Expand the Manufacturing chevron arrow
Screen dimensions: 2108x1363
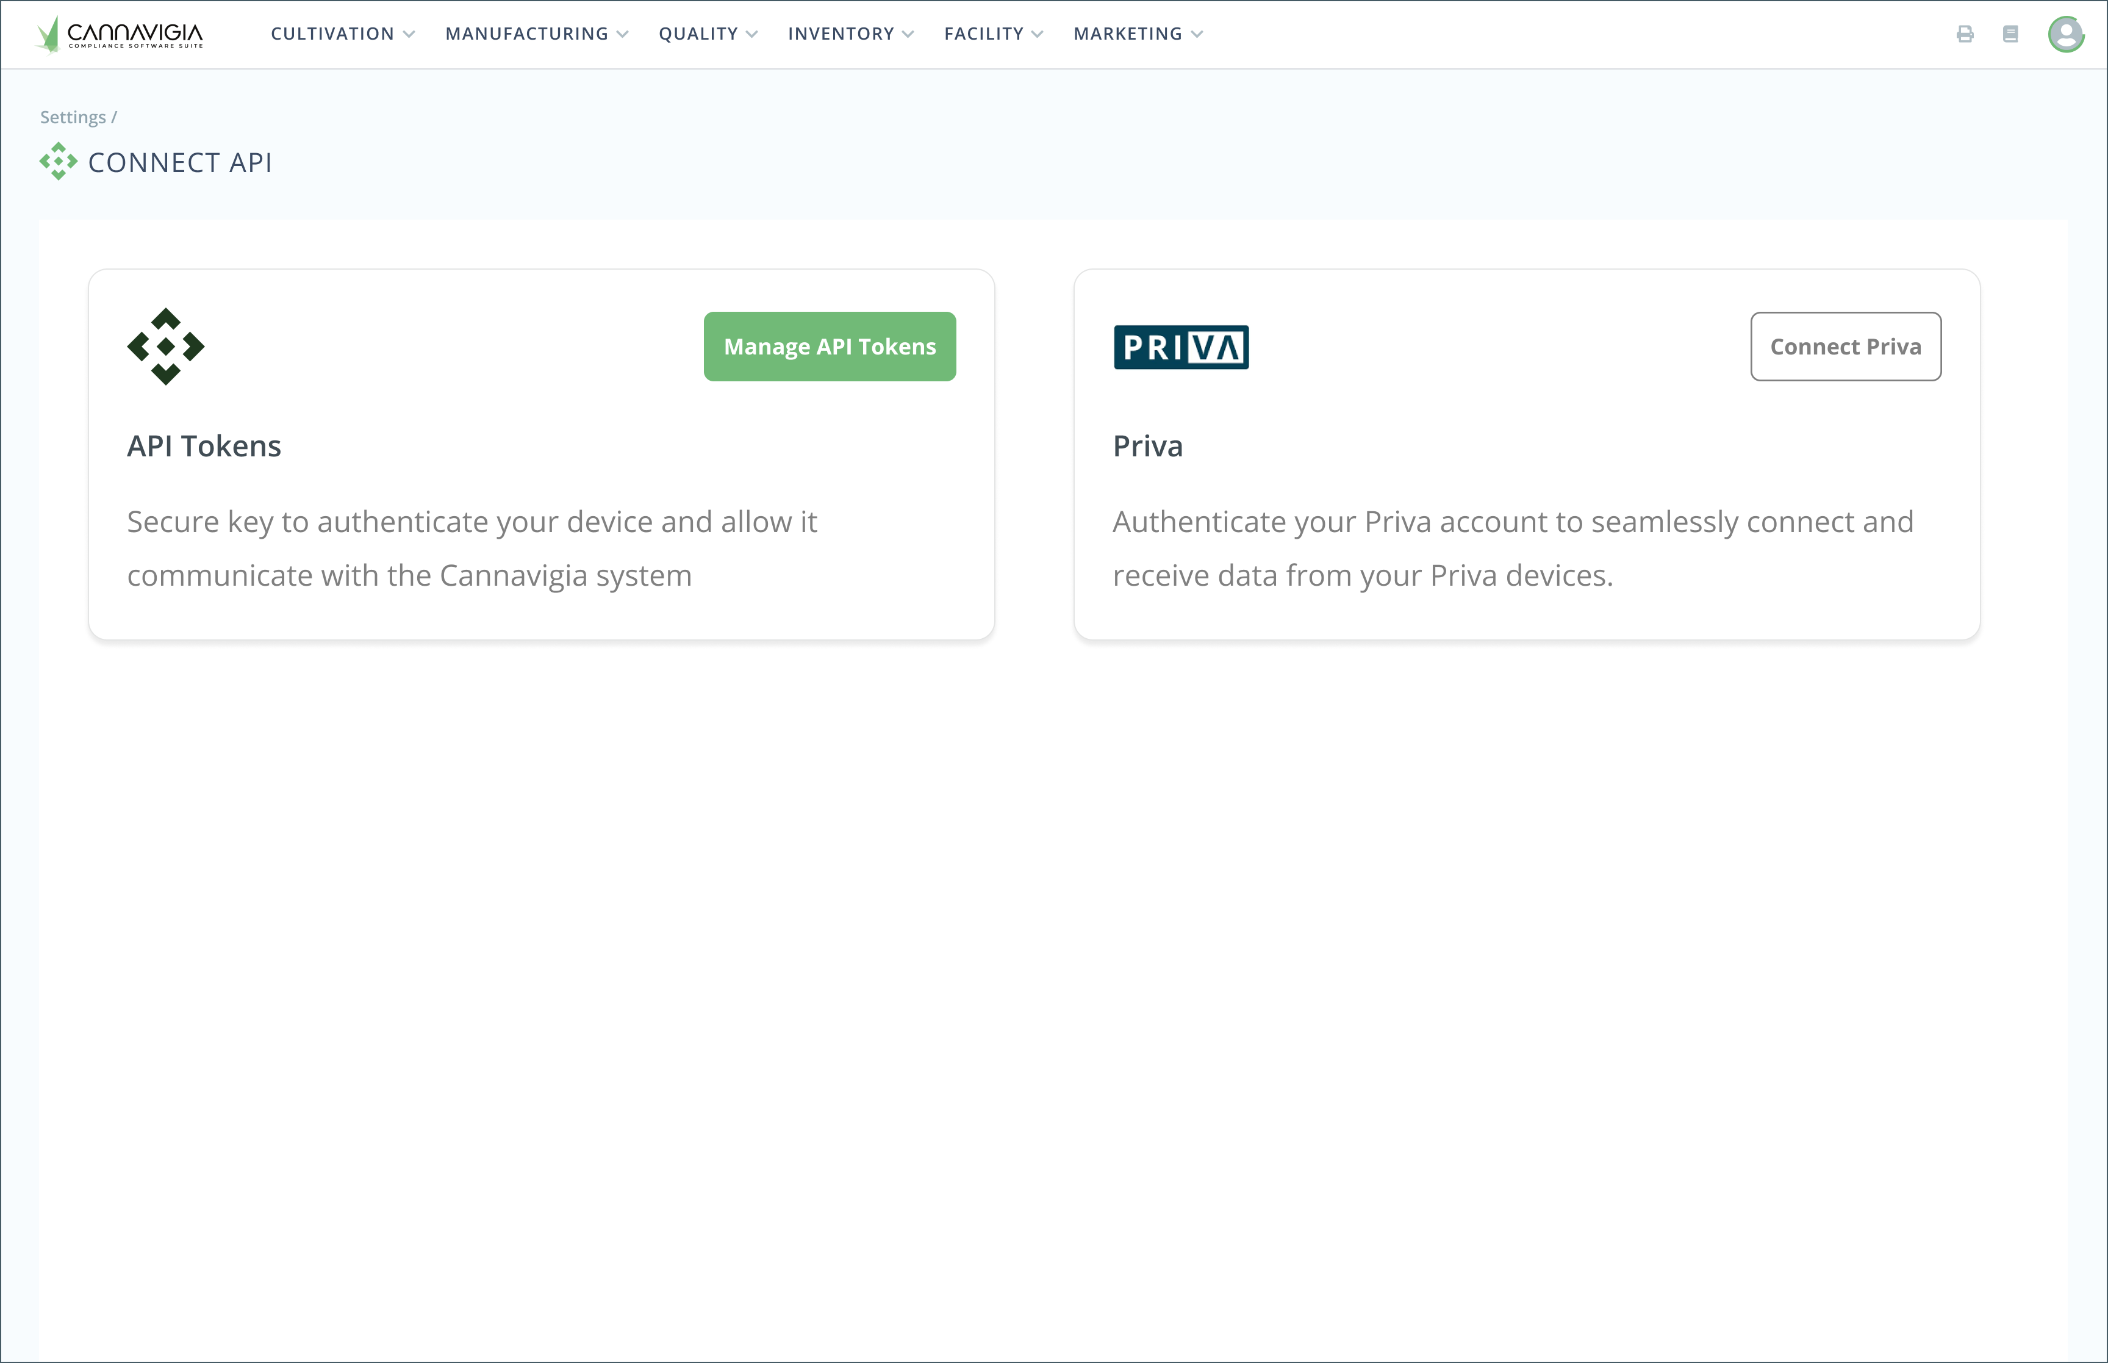pyautogui.click(x=623, y=35)
